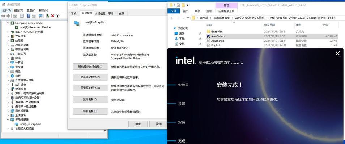
Task: Click the Device Manager scrollbar down arrow
Action: [105, 131]
